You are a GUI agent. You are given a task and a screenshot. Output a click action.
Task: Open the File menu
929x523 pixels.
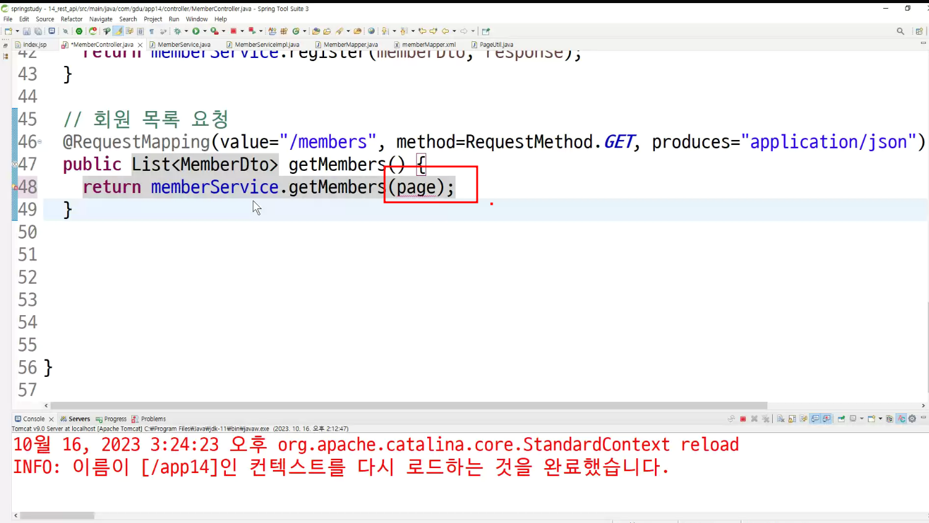[8, 19]
